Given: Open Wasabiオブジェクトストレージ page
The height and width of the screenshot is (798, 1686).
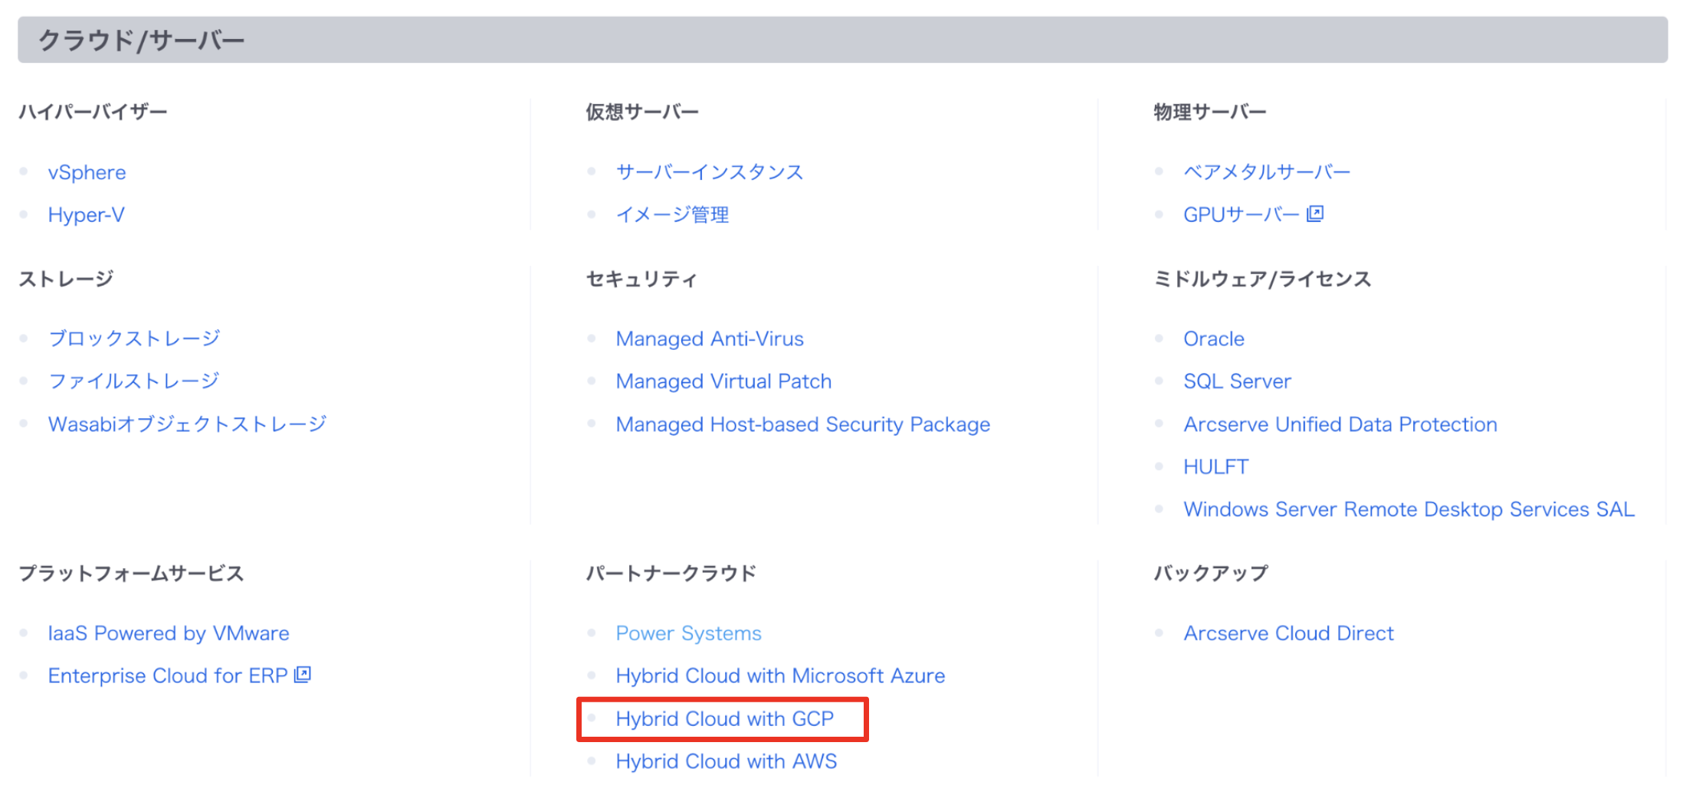Looking at the screenshot, I should (x=187, y=424).
